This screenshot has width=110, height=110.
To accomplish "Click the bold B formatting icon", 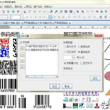I will [27, 17].
